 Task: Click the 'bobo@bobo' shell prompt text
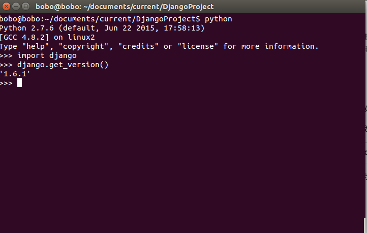20,19
